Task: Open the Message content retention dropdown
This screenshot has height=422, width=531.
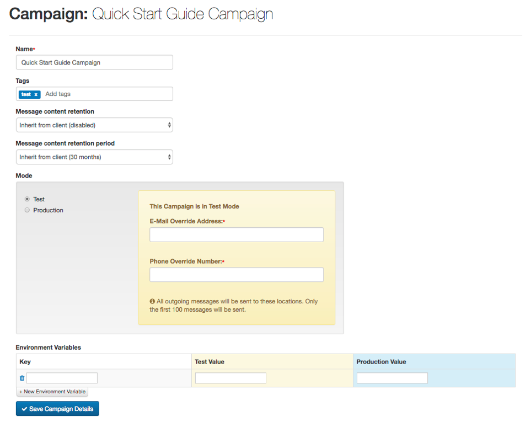Action: pos(94,125)
